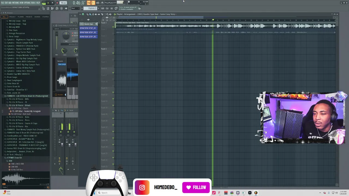Screen dimensions: 349x196
Task: Adjust the WET slider in Fruity Delay
Action: (57, 33)
